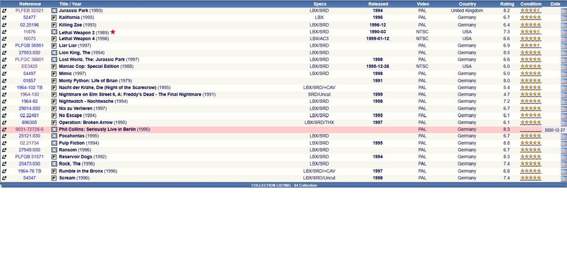Click the date 2020-12-27 cell
Screen dimensions: 567x261
coord(555,129)
